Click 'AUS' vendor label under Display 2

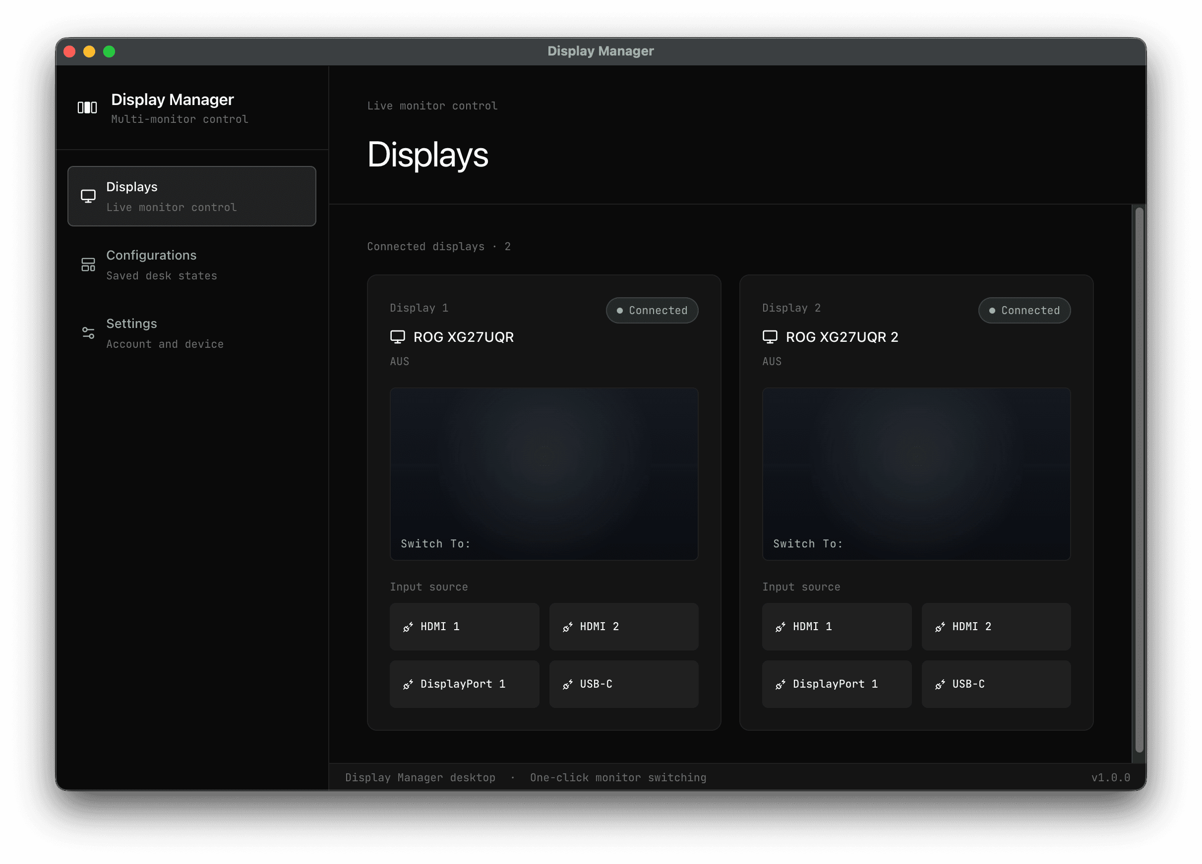click(x=772, y=362)
